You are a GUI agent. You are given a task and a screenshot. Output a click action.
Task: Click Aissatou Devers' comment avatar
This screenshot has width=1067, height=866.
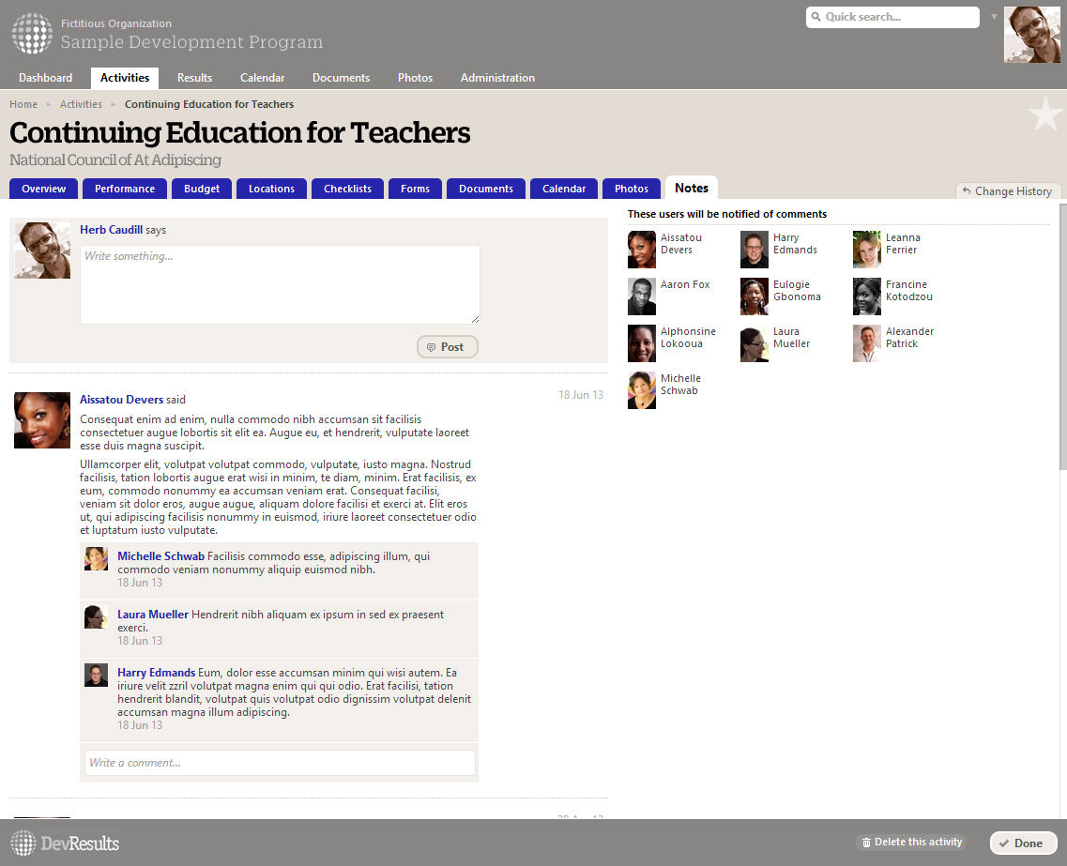[x=42, y=420]
